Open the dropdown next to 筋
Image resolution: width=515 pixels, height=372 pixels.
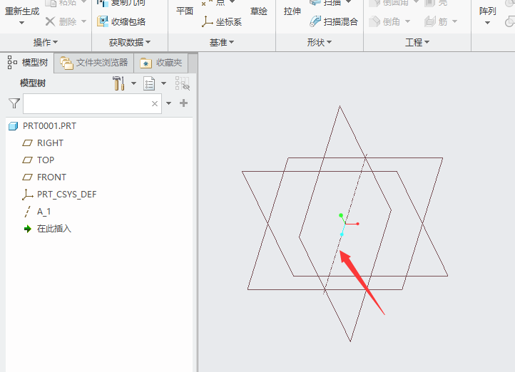pyautogui.click(x=455, y=21)
